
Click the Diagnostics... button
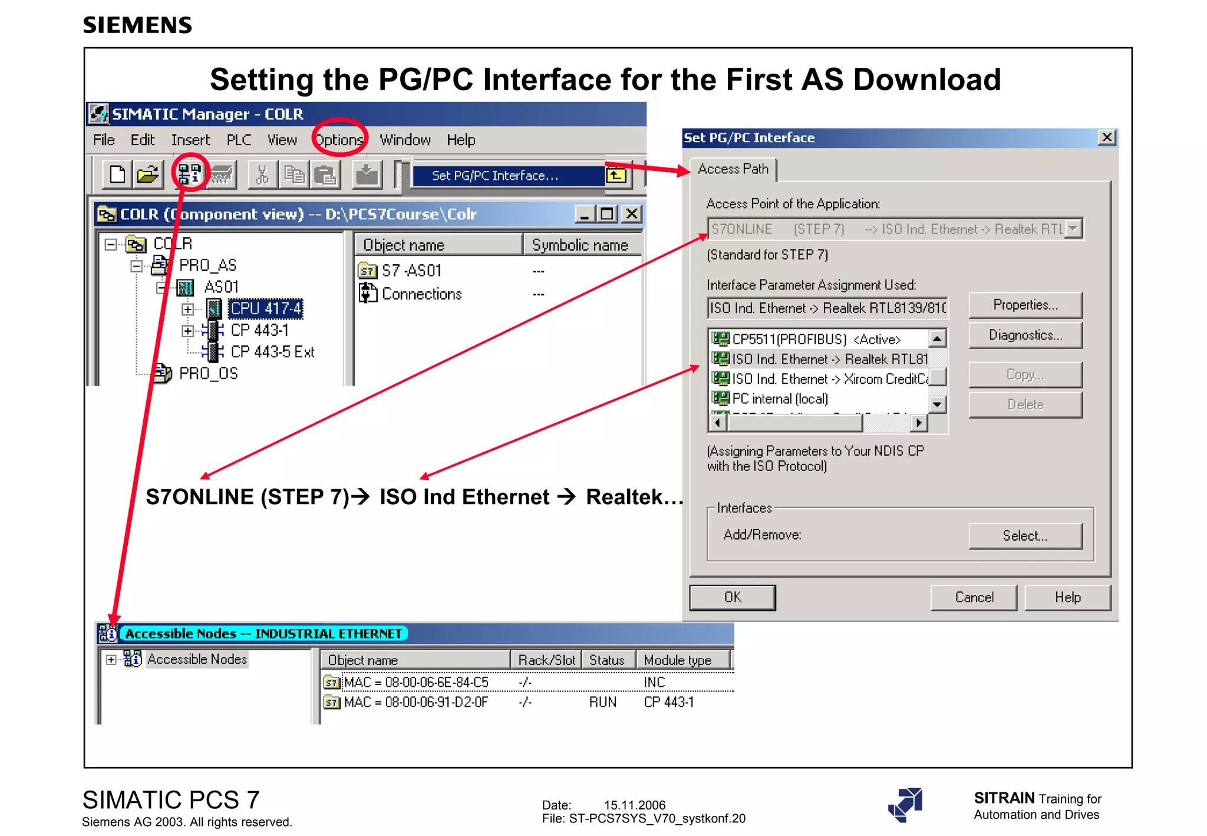point(1025,335)
